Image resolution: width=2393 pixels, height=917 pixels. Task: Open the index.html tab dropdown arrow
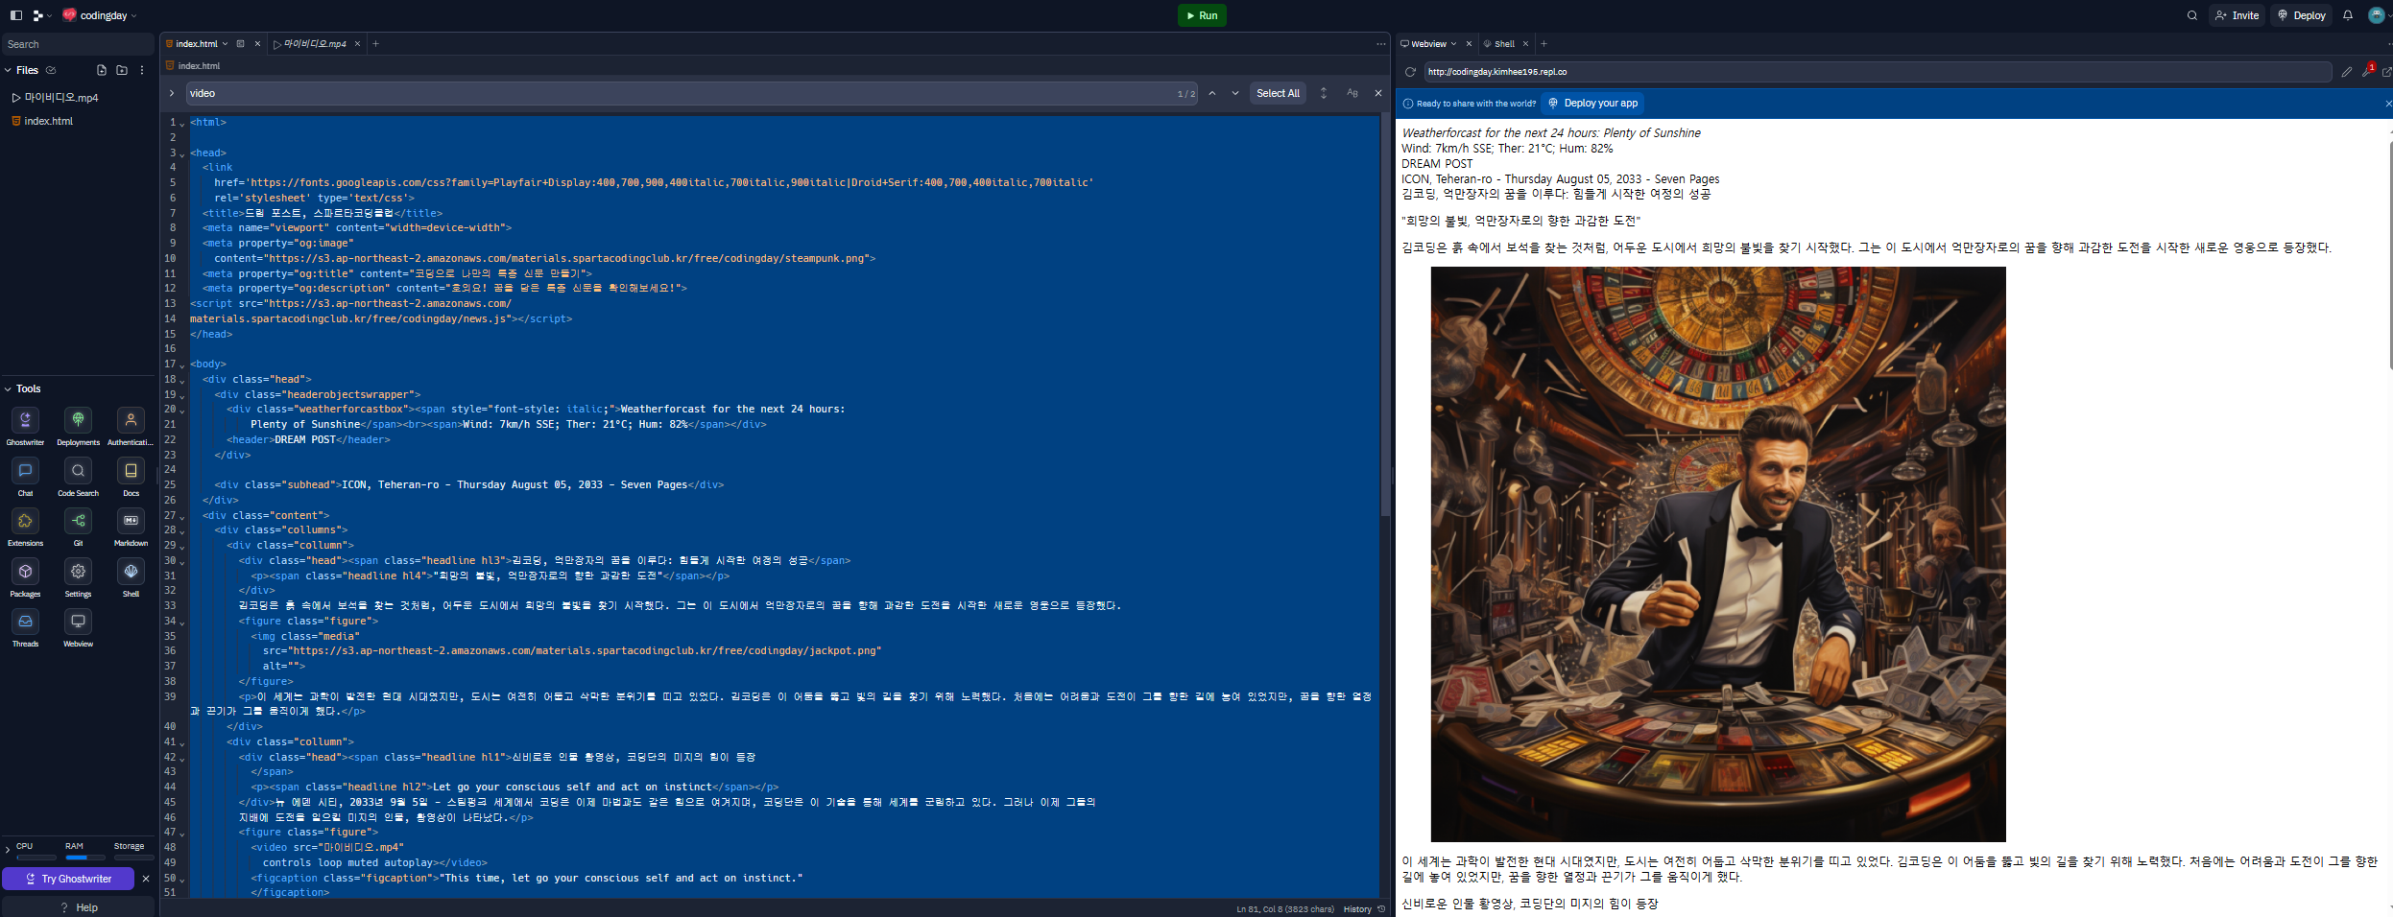(x=226, y=44)
